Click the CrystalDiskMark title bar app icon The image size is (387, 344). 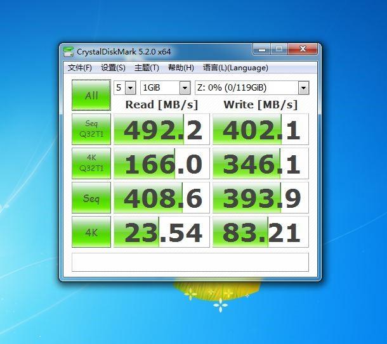point(69,52)
